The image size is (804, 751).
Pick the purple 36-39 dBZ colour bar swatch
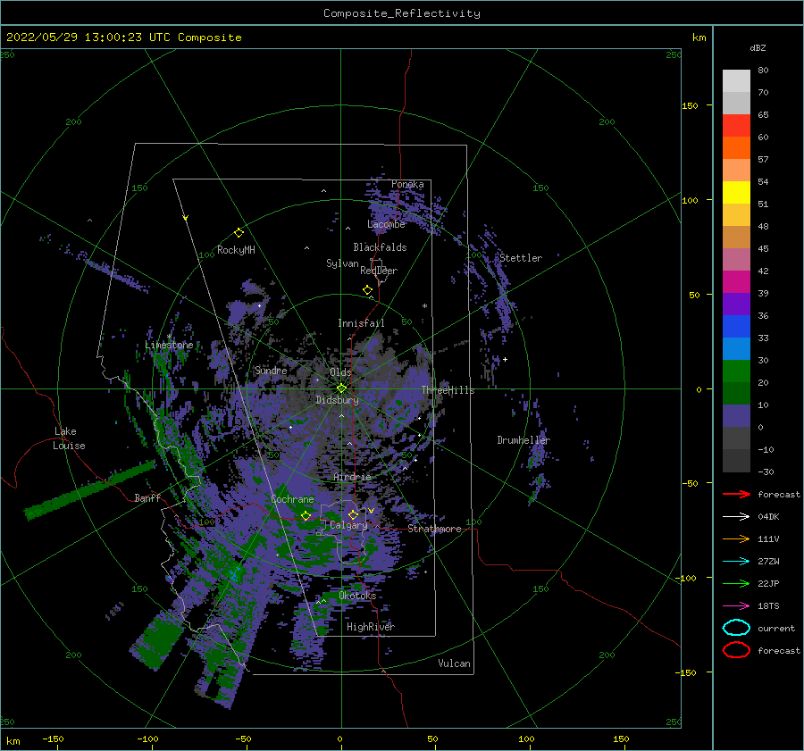737,305
